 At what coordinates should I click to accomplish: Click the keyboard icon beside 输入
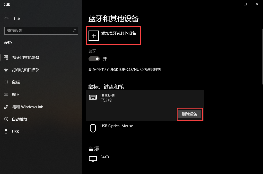point(6,94)
